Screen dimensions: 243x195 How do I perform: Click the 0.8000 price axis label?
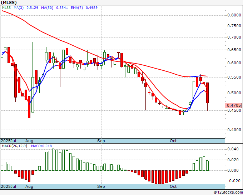point(234,15)
